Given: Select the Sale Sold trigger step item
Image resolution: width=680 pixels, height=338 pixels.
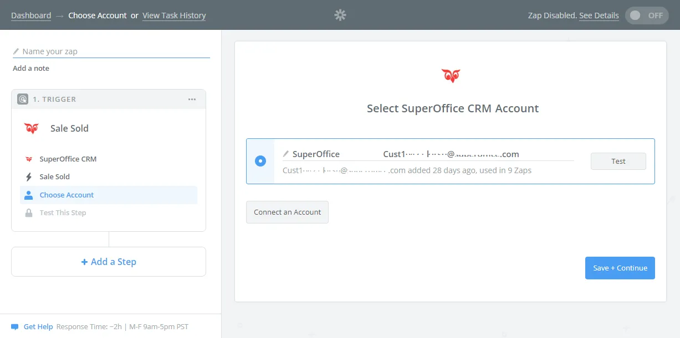Looking at the screenshot, I should click(x=54, y=177).
